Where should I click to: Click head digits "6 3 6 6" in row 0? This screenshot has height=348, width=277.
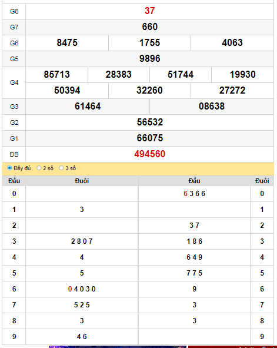194,194
